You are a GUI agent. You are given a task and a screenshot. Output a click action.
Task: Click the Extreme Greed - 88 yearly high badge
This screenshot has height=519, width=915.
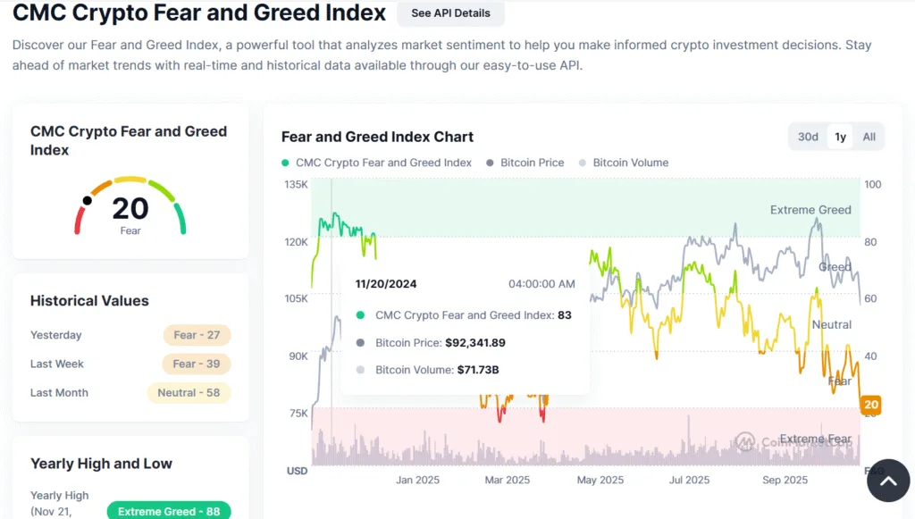(x=168, y=511)
